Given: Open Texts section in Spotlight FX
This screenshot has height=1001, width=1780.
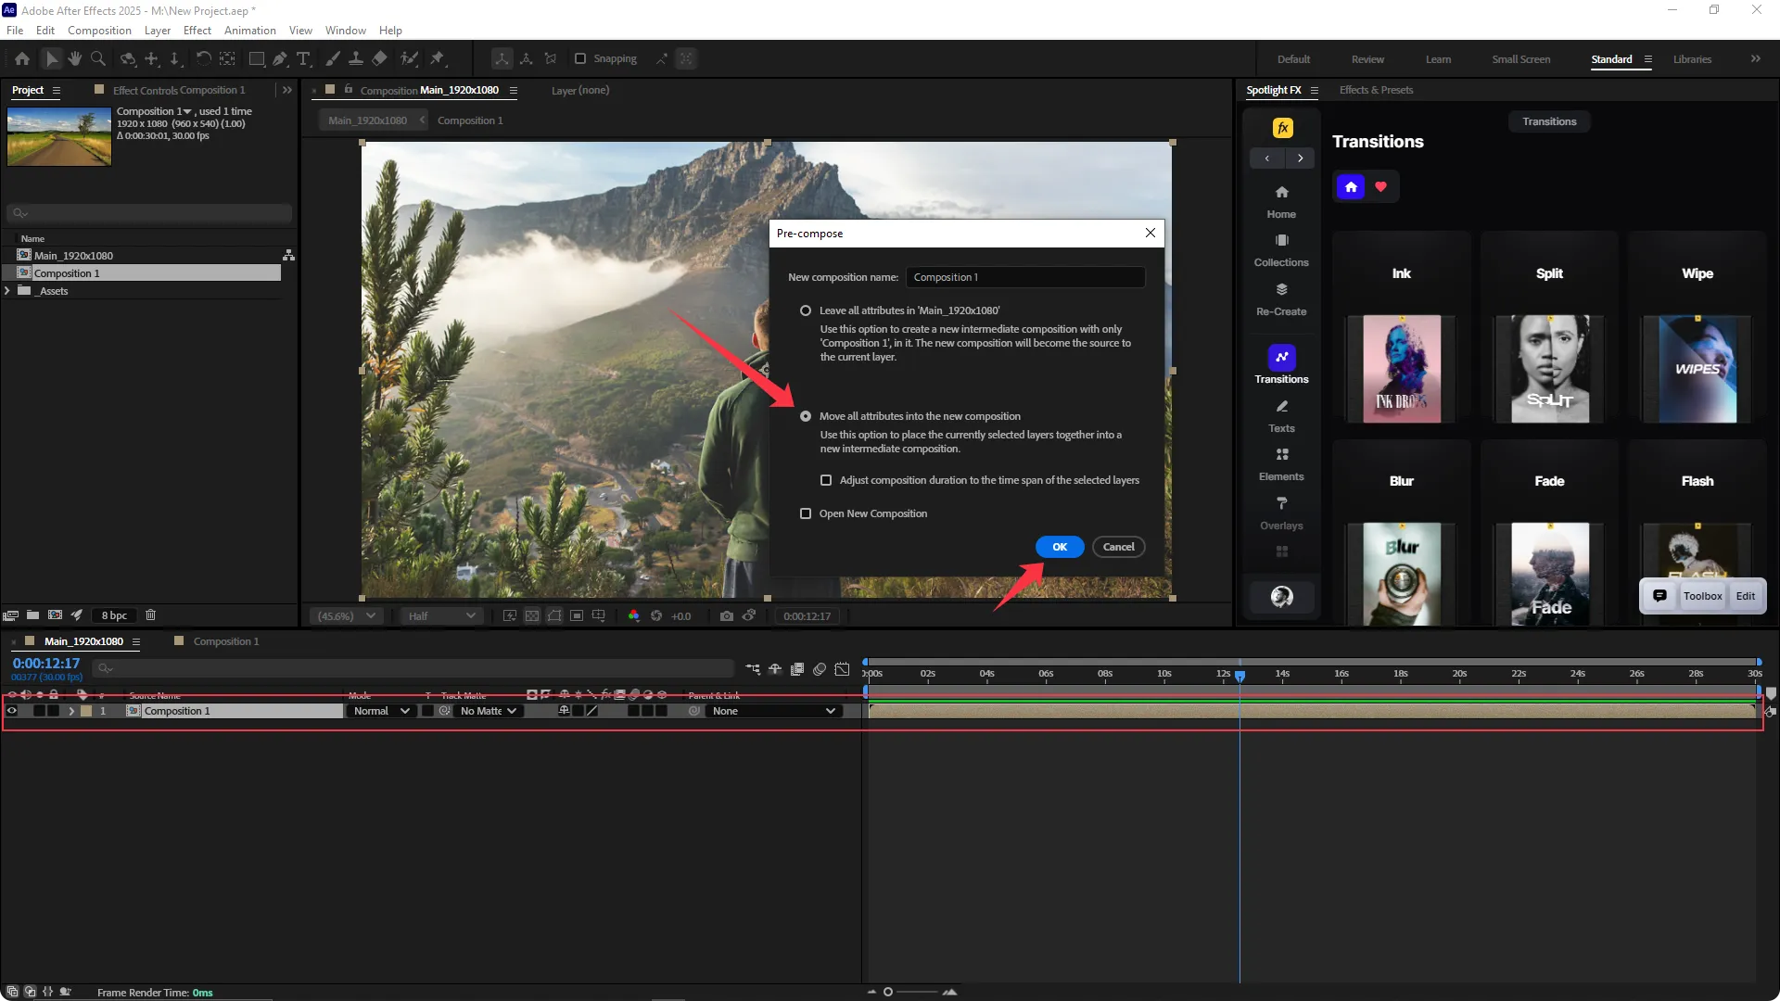Looking at the screenshot, I should coord(1281,415).
